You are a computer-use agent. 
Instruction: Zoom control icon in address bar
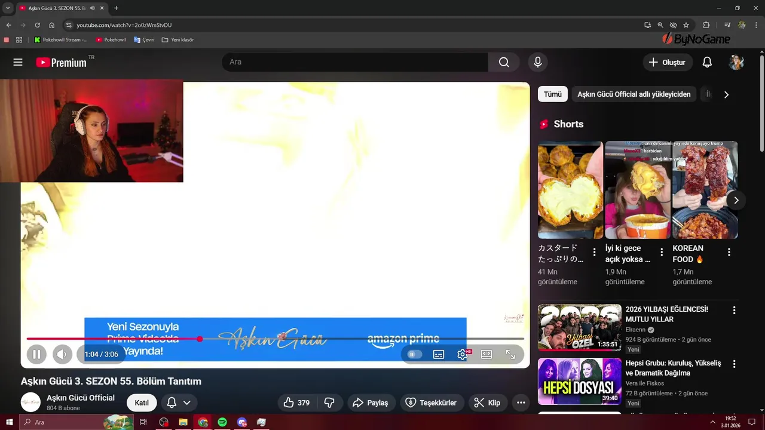660,25
